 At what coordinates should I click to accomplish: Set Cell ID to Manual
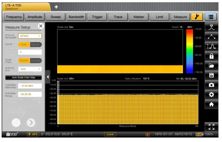[36, 44]
